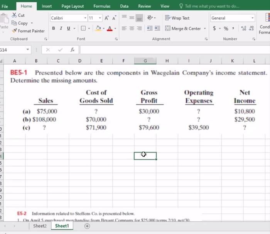This screenshot has width=270, height=234.
Task: Set Middle Align for cell
Action: click(132, 18)
